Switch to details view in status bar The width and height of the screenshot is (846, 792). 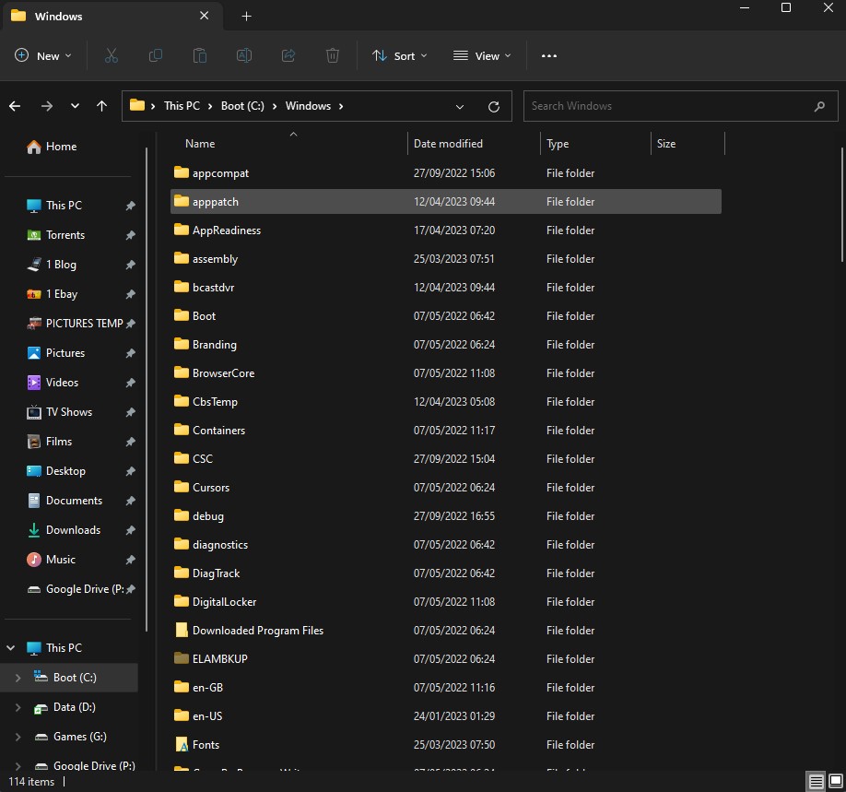coord(816,782)
